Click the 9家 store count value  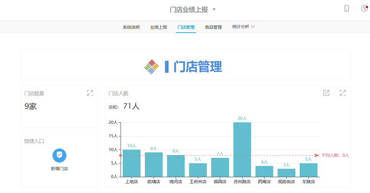[31, 106]
